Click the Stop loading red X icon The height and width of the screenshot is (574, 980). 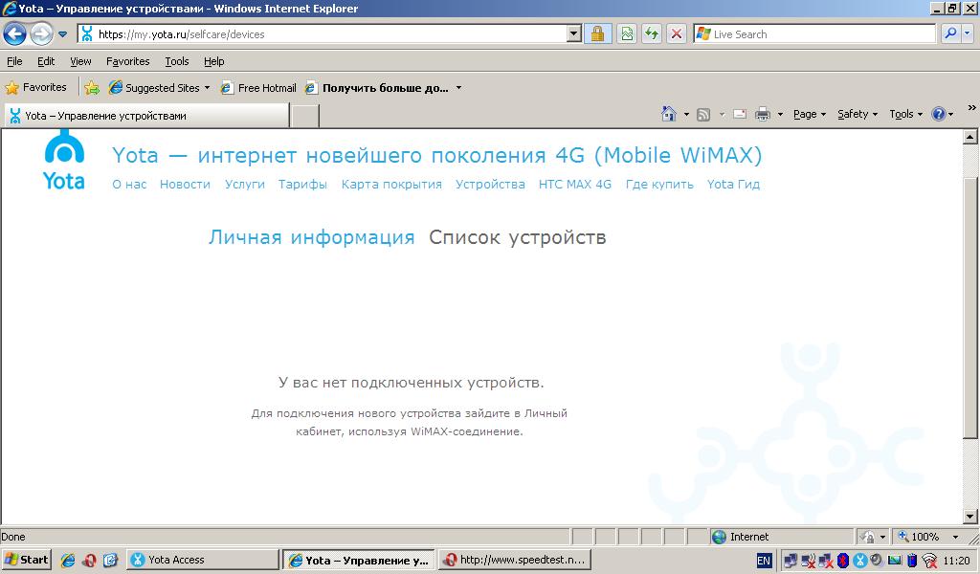pyautogui.click(x=677, y=33)
